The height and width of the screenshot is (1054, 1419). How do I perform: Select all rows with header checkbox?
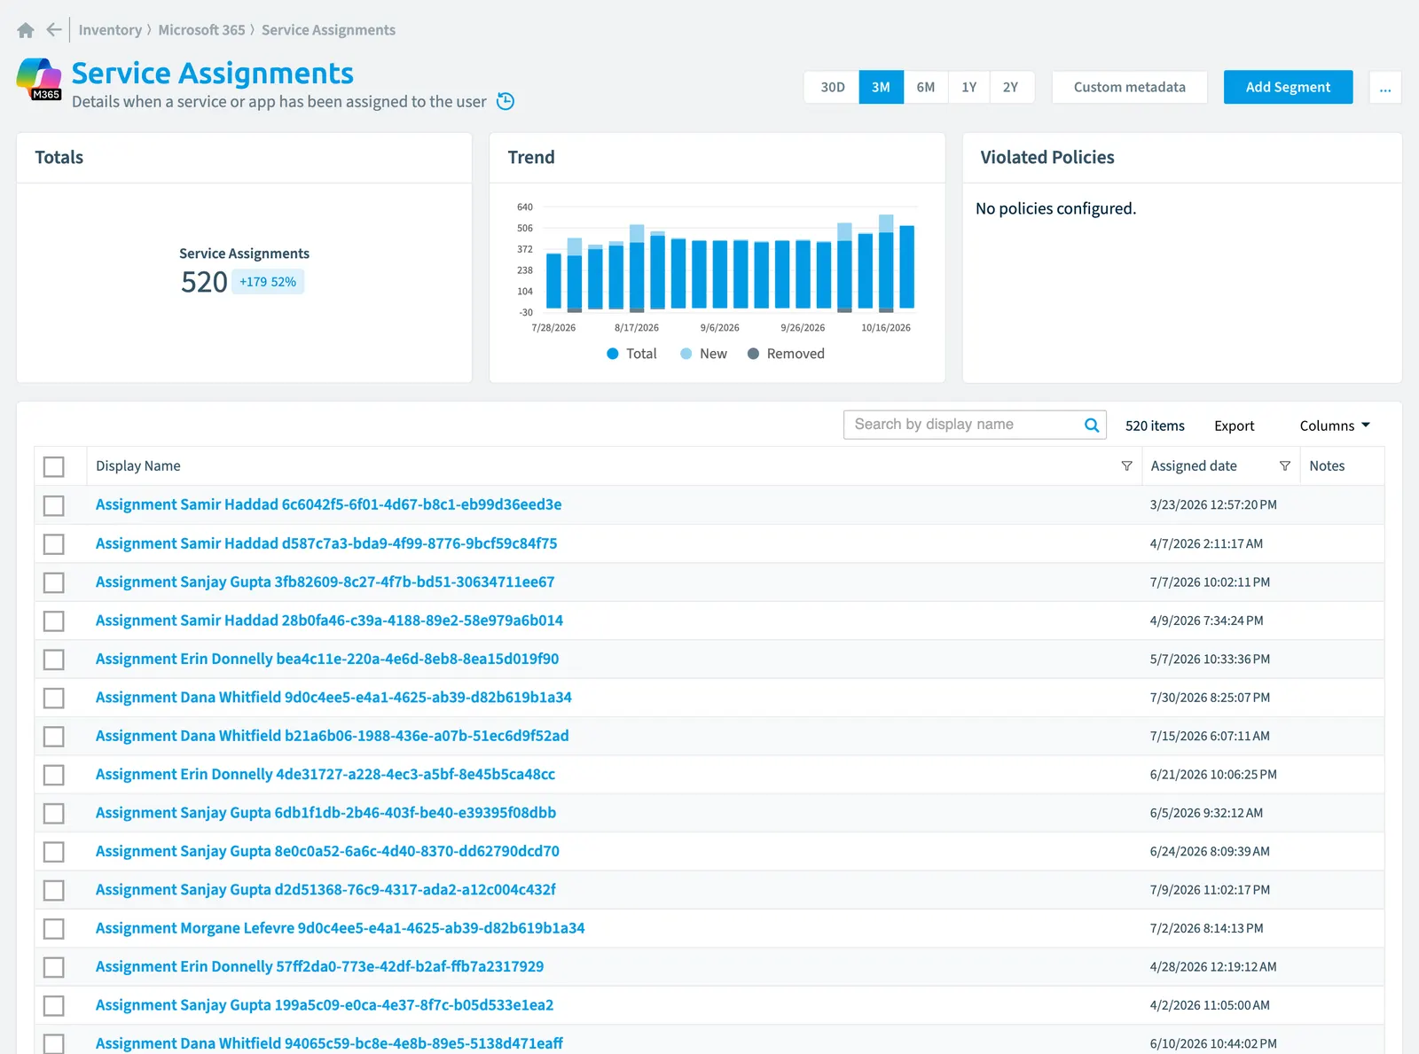tap(54, 466)
